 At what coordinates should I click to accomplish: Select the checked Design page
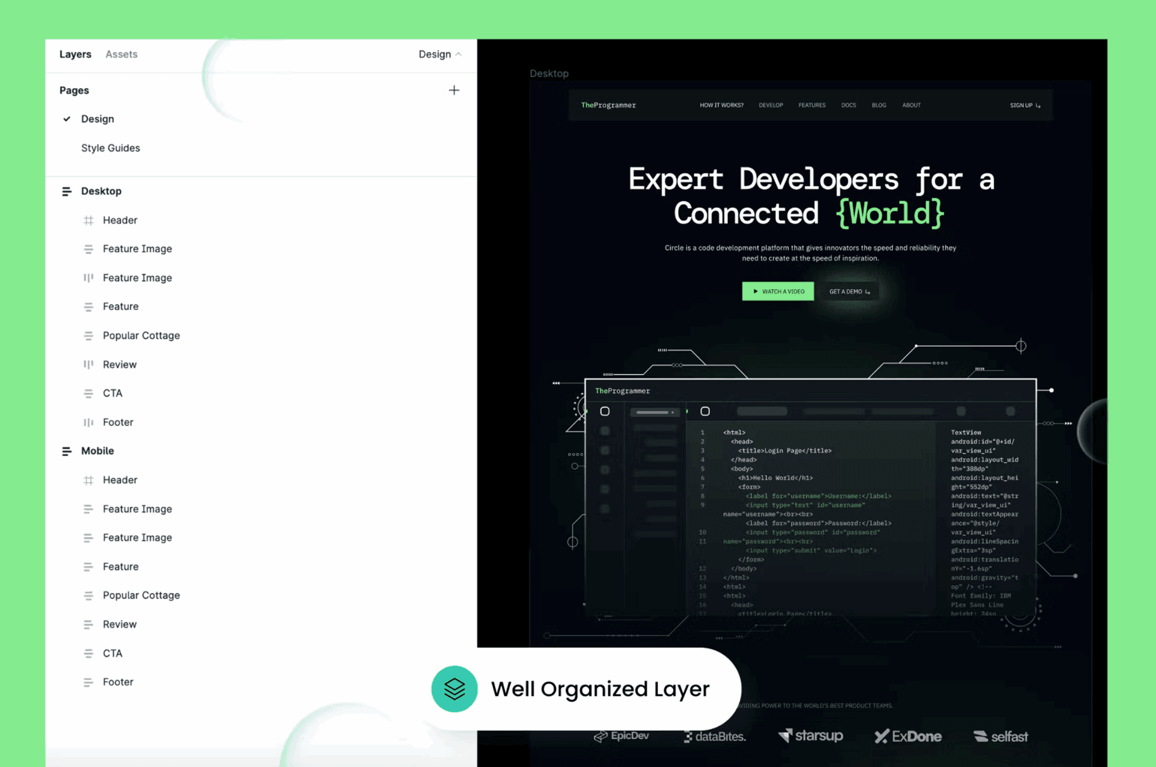point(97,119)
